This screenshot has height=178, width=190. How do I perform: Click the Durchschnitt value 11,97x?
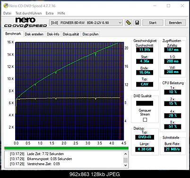pyautogui.click(x=145, y=50)
